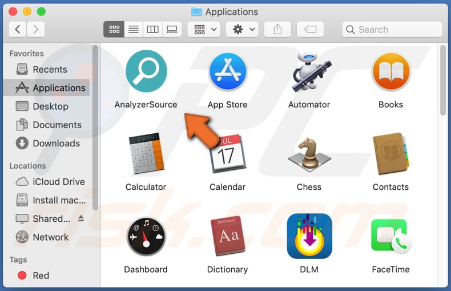451x291 pixels.
Task: Select the Install mac... volume in sidebar
Action: click(46, 200)
